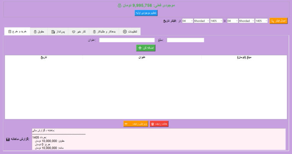Switch to the پس‌انداز (savings) tab

(58, 32)
